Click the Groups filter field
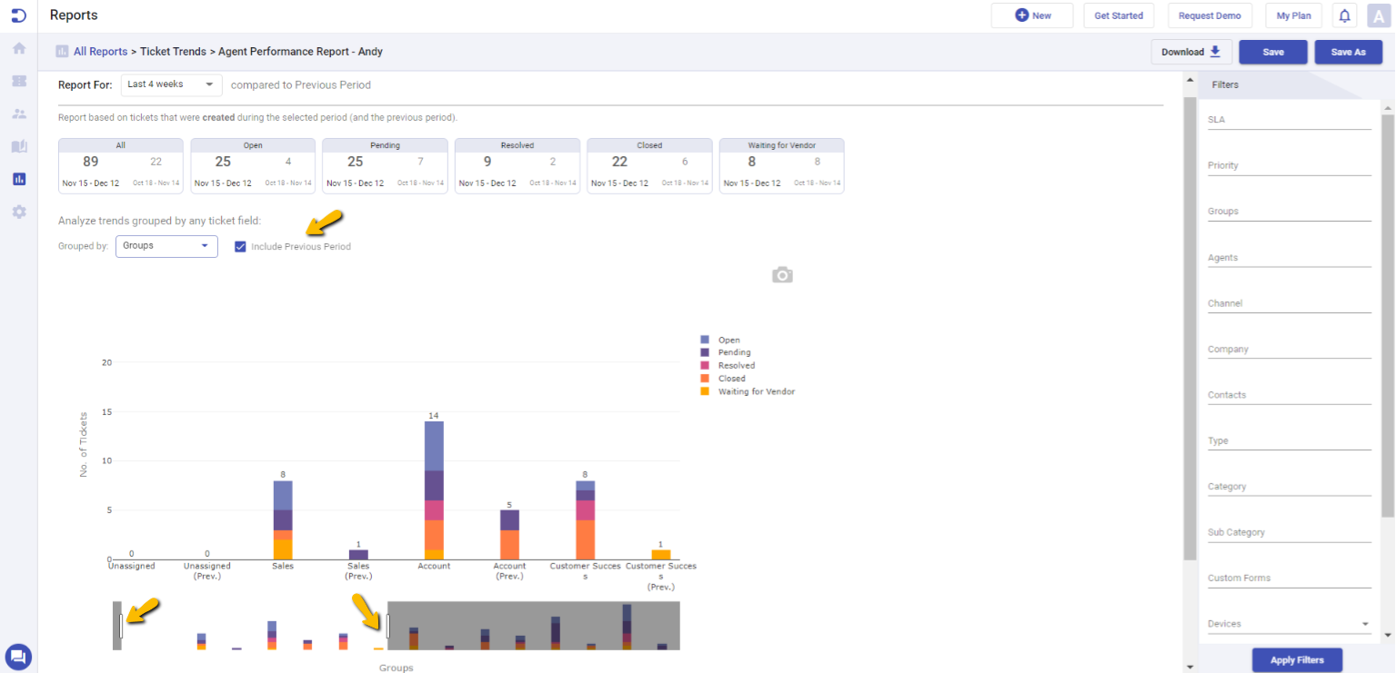Screen dimensions: 1396x673 pyautogui.click(x=1289, y=211)
